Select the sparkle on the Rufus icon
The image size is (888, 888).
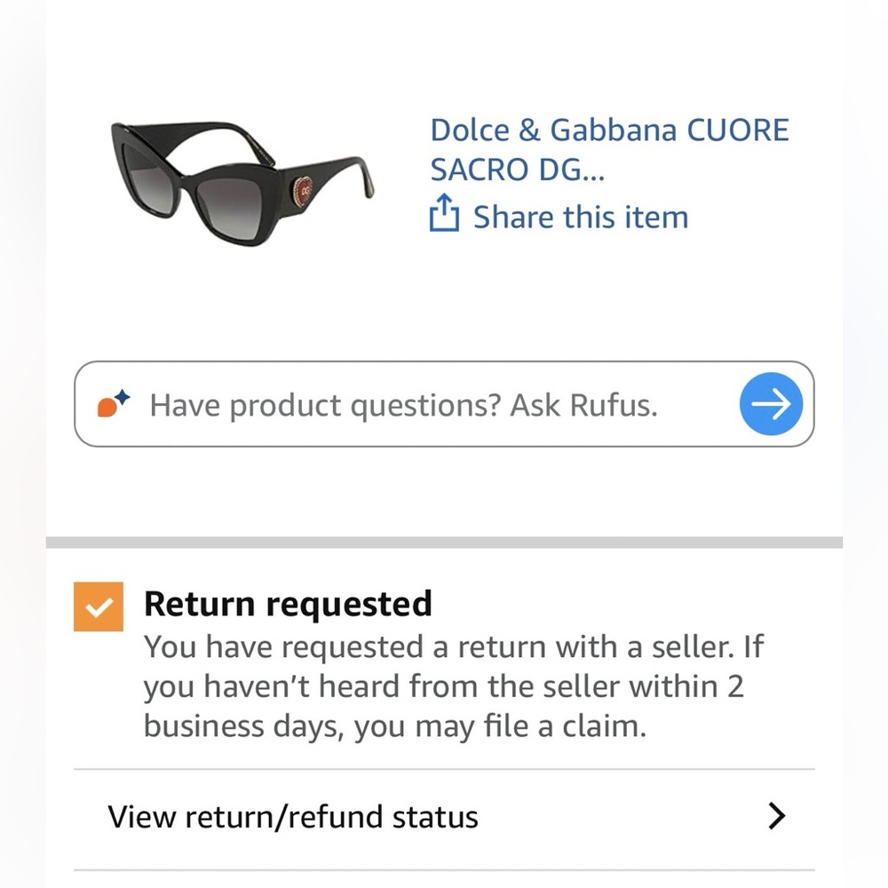(x=124, y=394)
